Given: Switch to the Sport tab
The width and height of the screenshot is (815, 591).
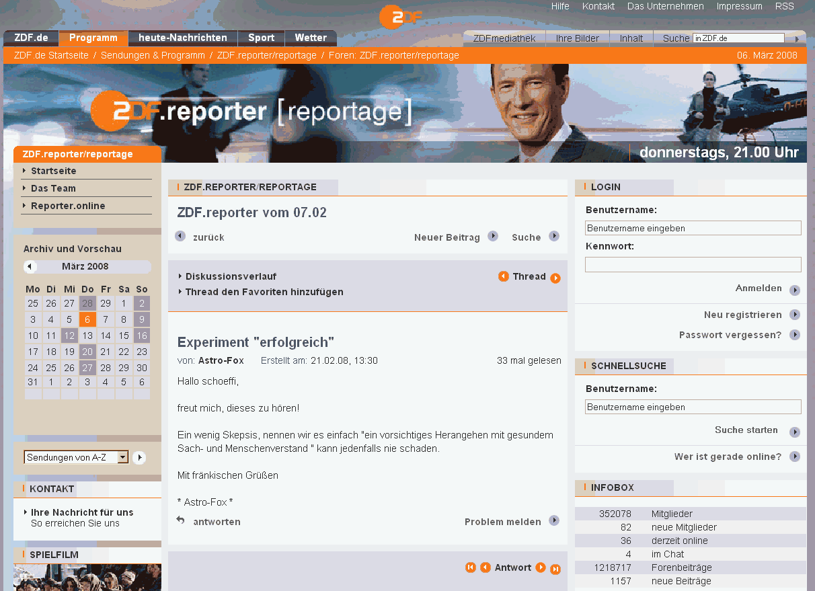Looking at the screenshot, I should (x=261, y=38).
